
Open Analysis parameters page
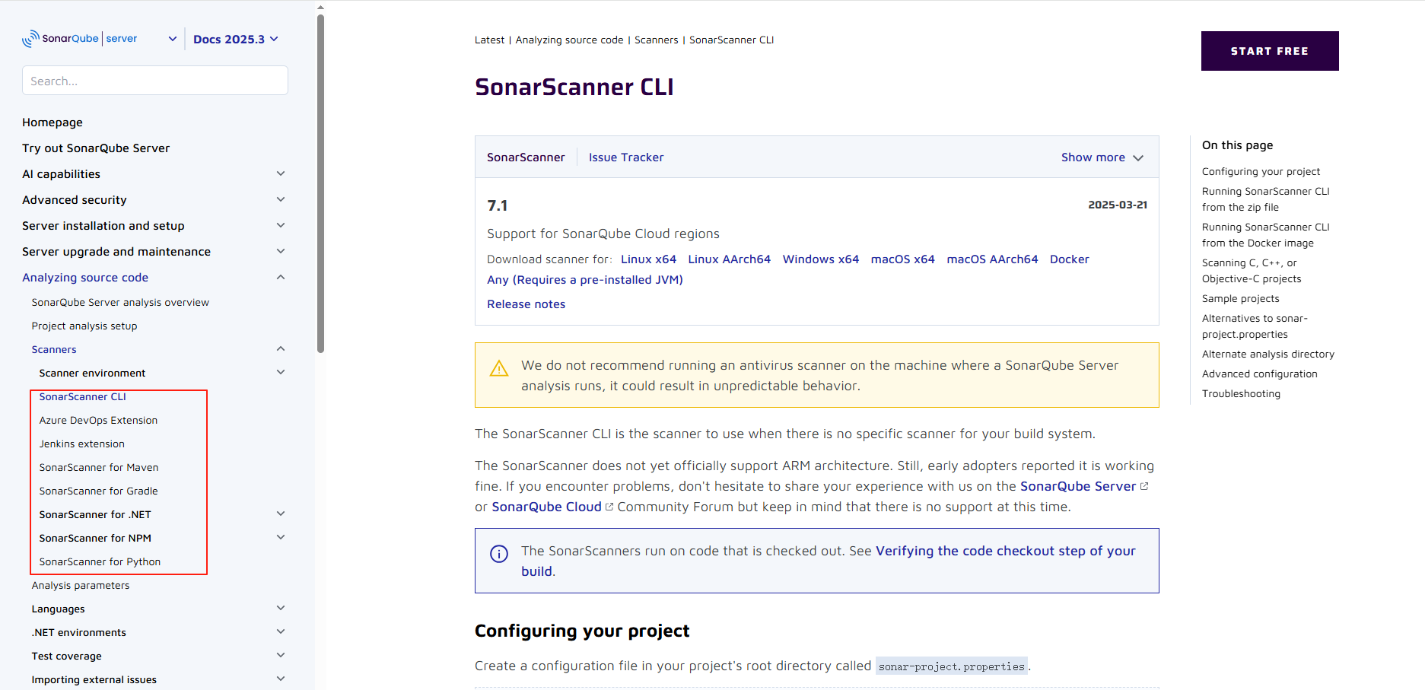click(x=81, y=586)
